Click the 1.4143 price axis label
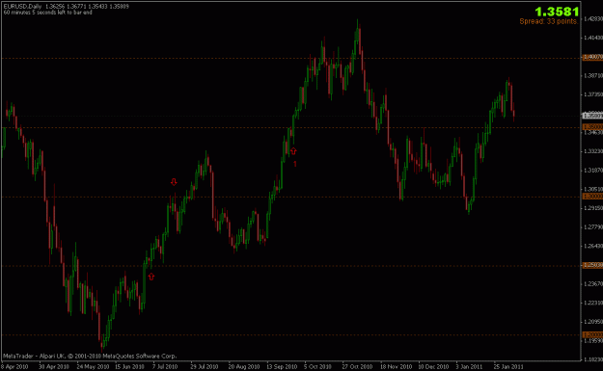Viewport: 603px width, 371px height. (593, 38)
